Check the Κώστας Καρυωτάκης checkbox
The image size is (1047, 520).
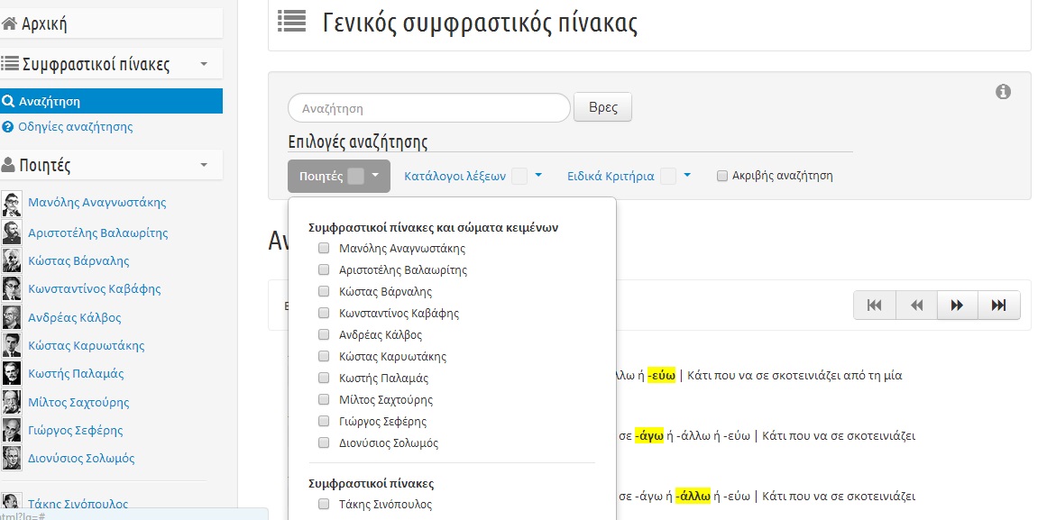[x=323, y=356]
